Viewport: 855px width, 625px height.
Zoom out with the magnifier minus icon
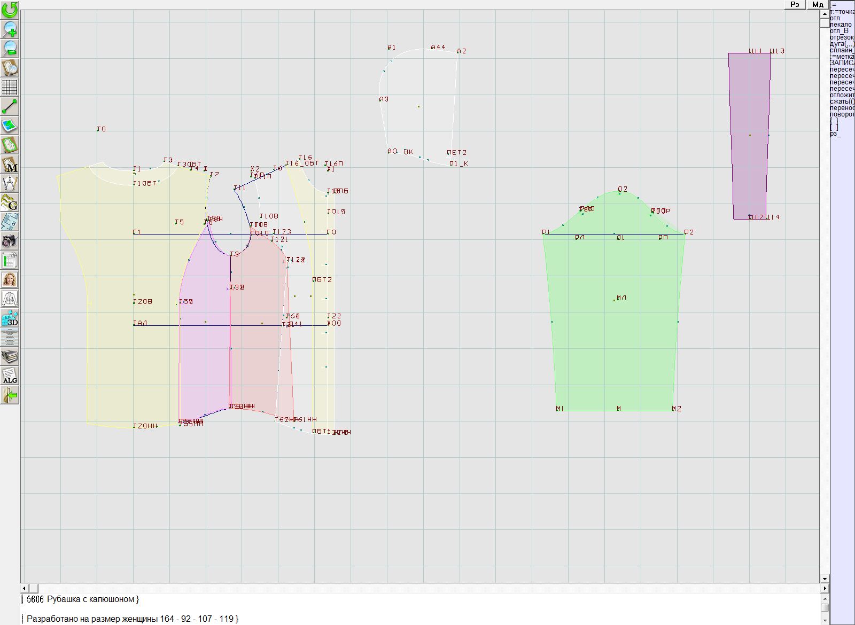[10, 48]
